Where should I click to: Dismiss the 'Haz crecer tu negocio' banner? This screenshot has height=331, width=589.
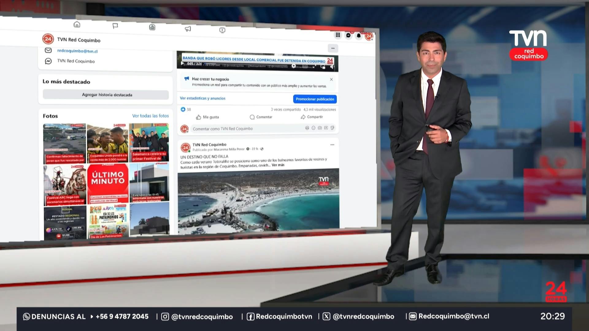331,79
